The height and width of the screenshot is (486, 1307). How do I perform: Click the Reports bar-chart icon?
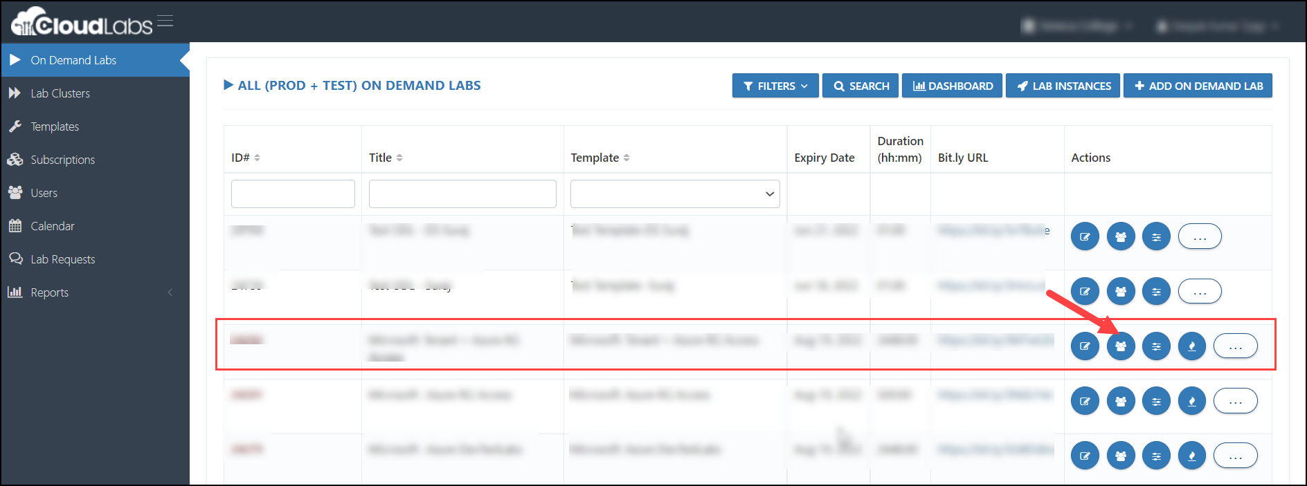[15, 292]
